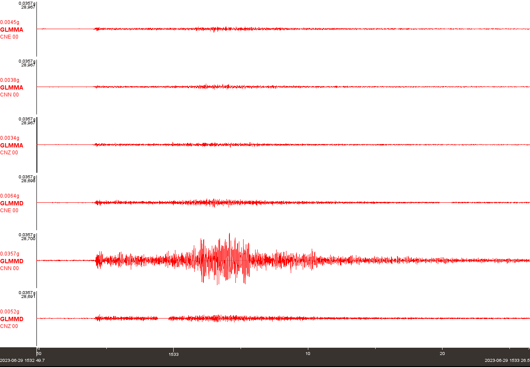Select the GLMMA CNE 00 trace label
Image resolution: width=530 pixels, height=367 pixels.
tap(12, 33)
